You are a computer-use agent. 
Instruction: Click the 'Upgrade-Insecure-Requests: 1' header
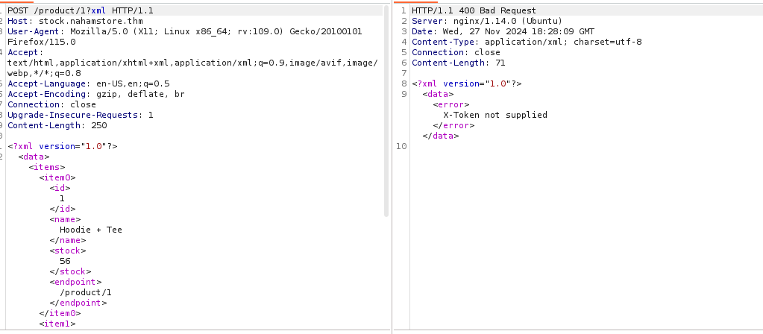81,116
